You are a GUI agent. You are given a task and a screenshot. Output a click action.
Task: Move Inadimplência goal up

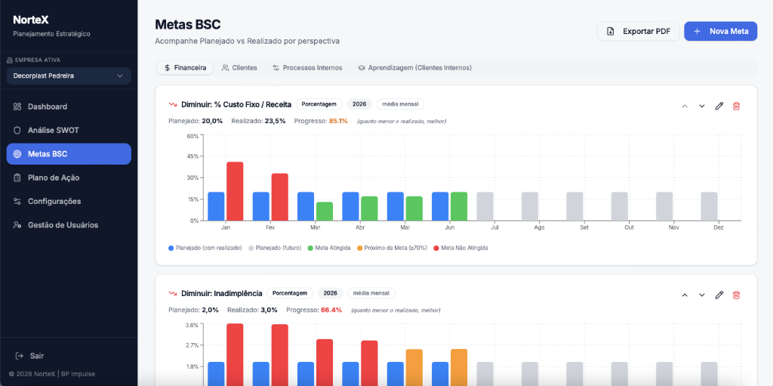tap(684, 295)
